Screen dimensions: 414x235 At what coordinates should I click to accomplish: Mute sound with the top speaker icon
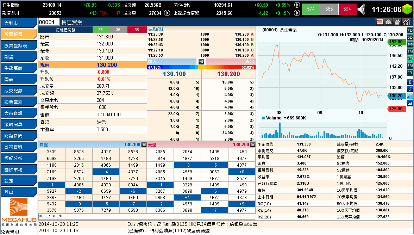pyautogui.click(x=361, y=9)
